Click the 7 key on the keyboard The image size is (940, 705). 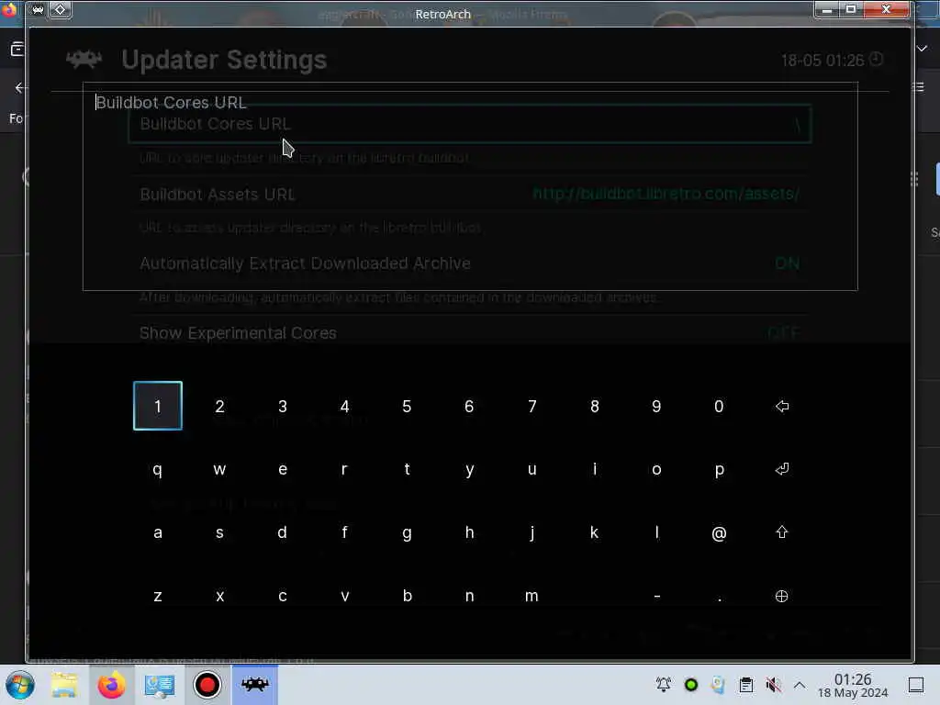point(532,406)
